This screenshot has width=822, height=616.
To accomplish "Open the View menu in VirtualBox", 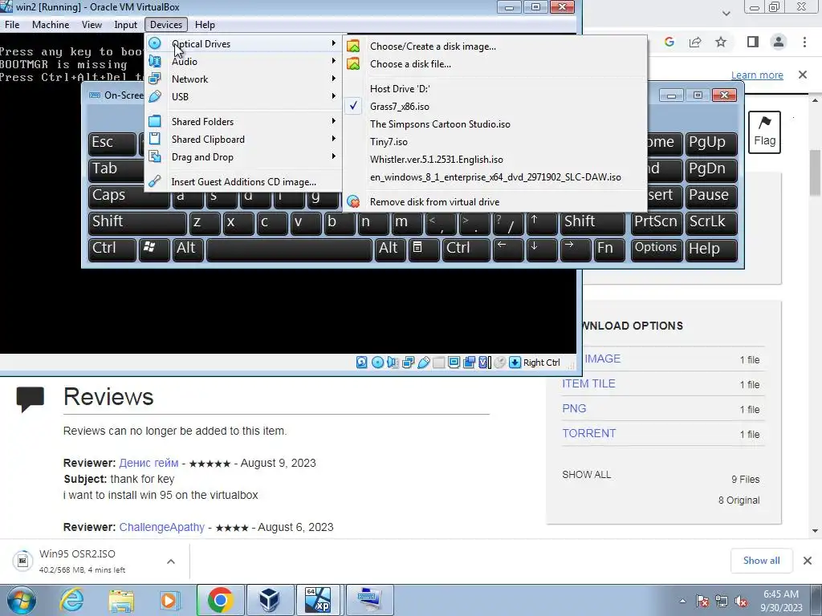I will pos(92,25).
